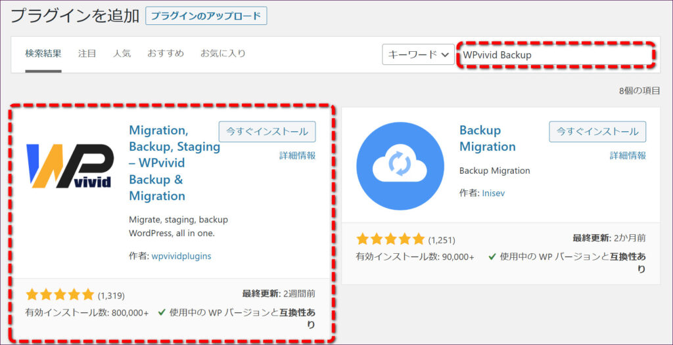673x345 pixels.
Task: Install the WPvivid plugin with 今すぐインストール
Action: click(267, 131)
